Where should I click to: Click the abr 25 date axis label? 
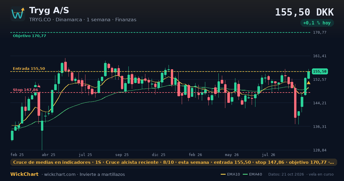pyautogui.click(x=48, y=155)
